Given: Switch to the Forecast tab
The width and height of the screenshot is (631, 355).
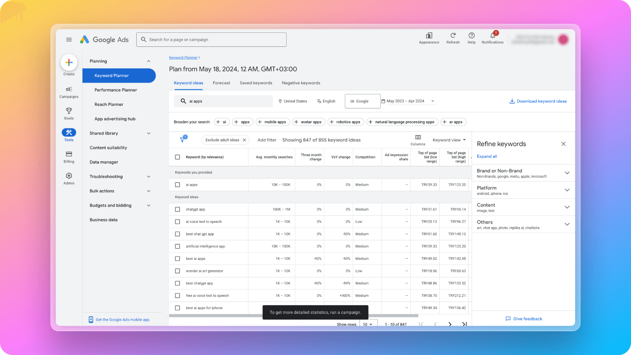Looking at the screenshot, I should click(221, 83).
